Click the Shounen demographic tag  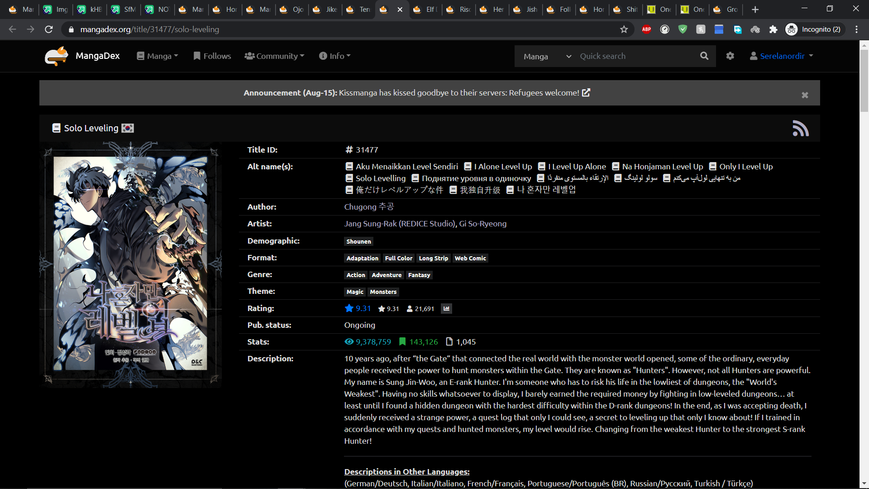pyautogui.click(x=358, y=242)
